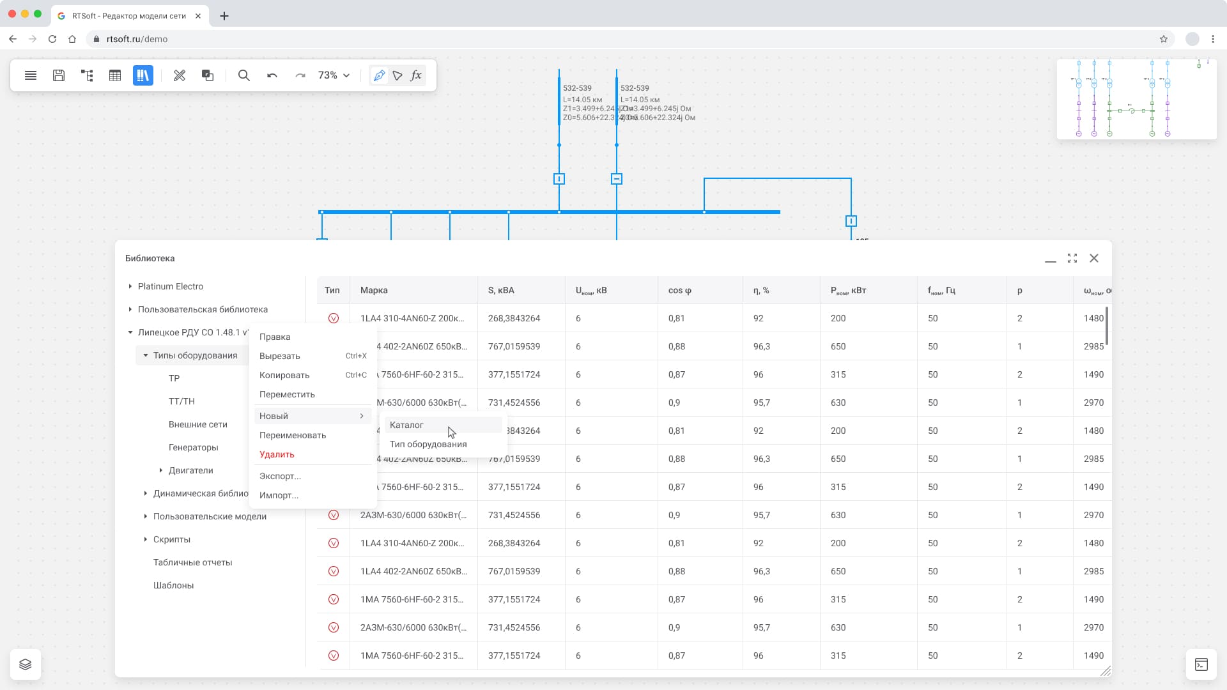The height and width of the screenshot is (690, 1227).
Task: Click the undo arrow icon
Action: pos(272,75)
